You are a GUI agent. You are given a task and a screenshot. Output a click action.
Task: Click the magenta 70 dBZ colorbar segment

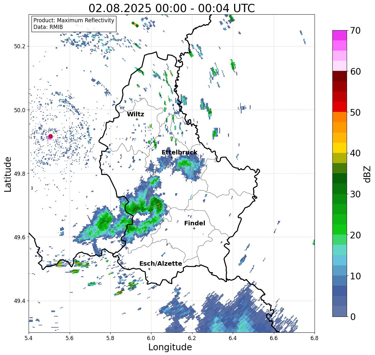point(340,35)
